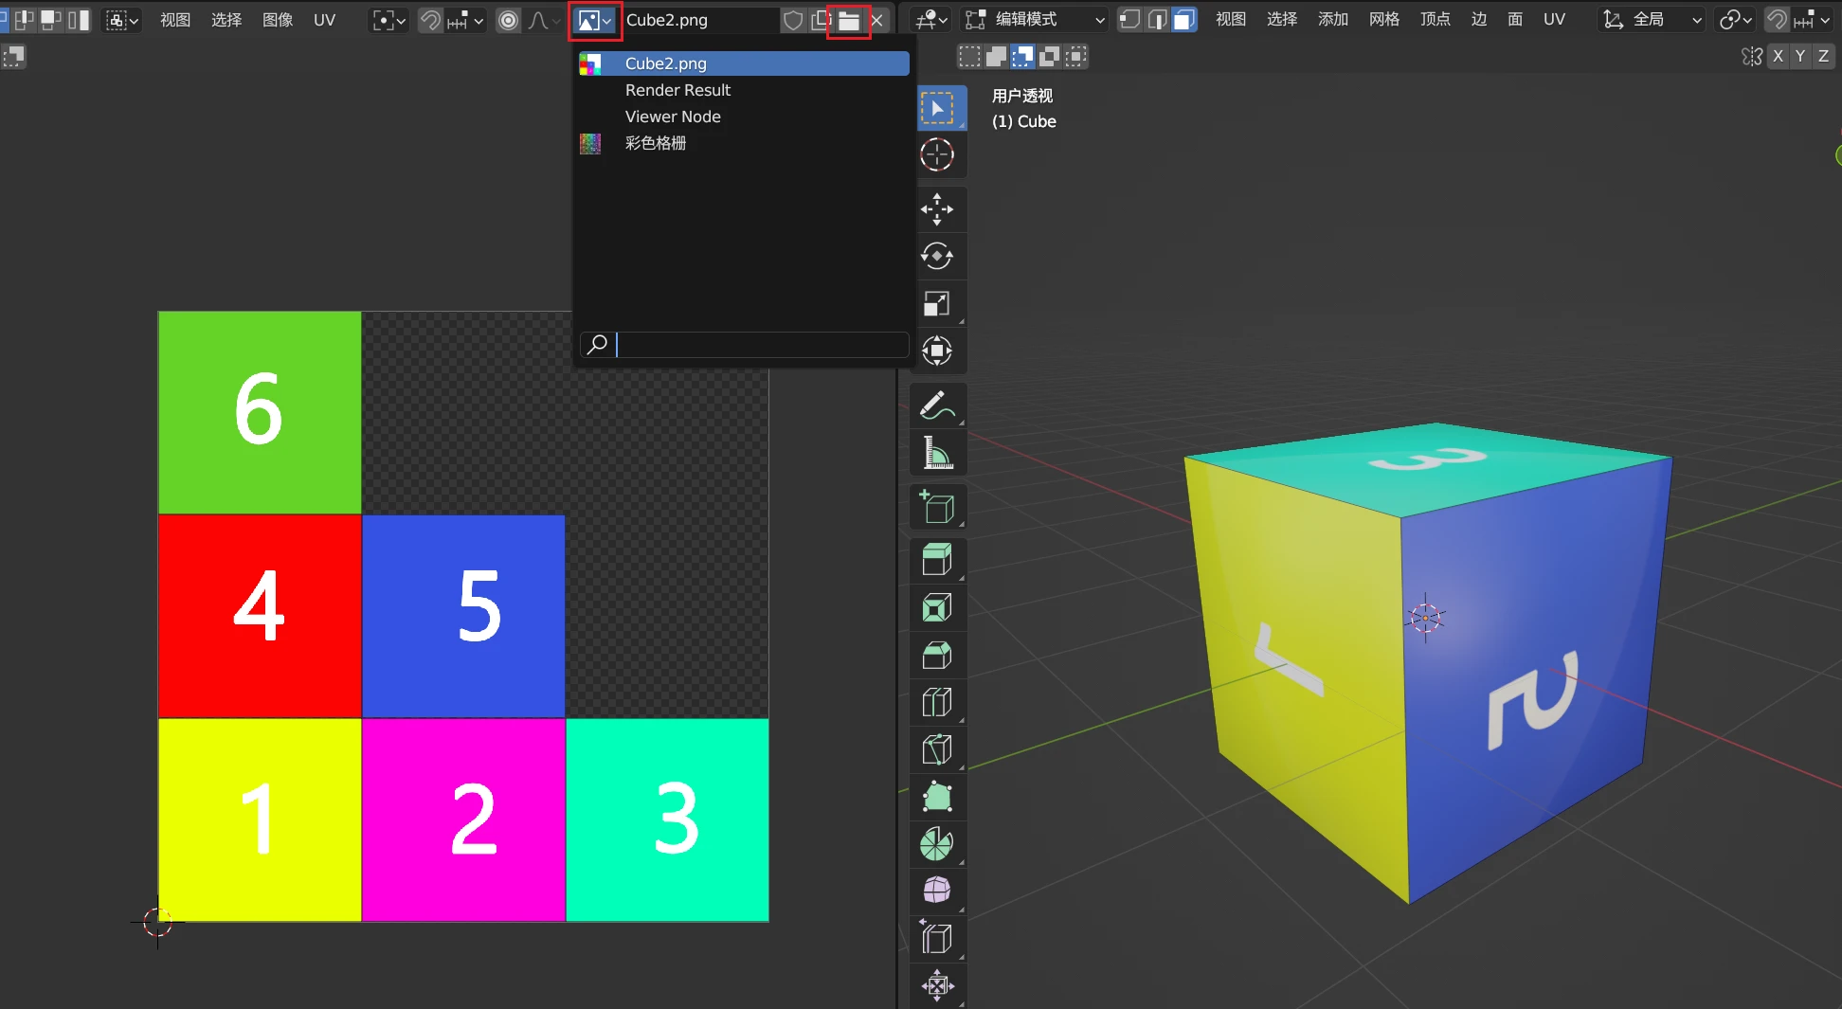
Task: Activate the Extrude Region tool
Action: point(938,559)
